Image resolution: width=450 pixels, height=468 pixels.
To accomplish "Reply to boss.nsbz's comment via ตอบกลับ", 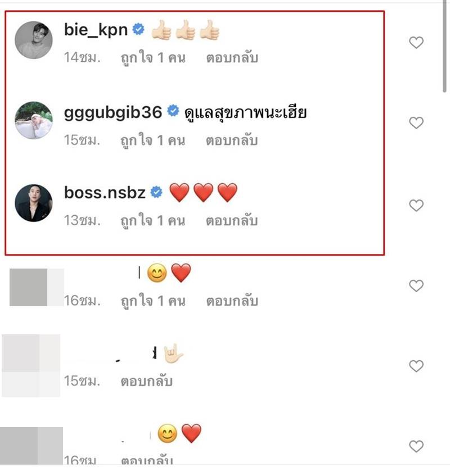I will [x=233, y=220].
